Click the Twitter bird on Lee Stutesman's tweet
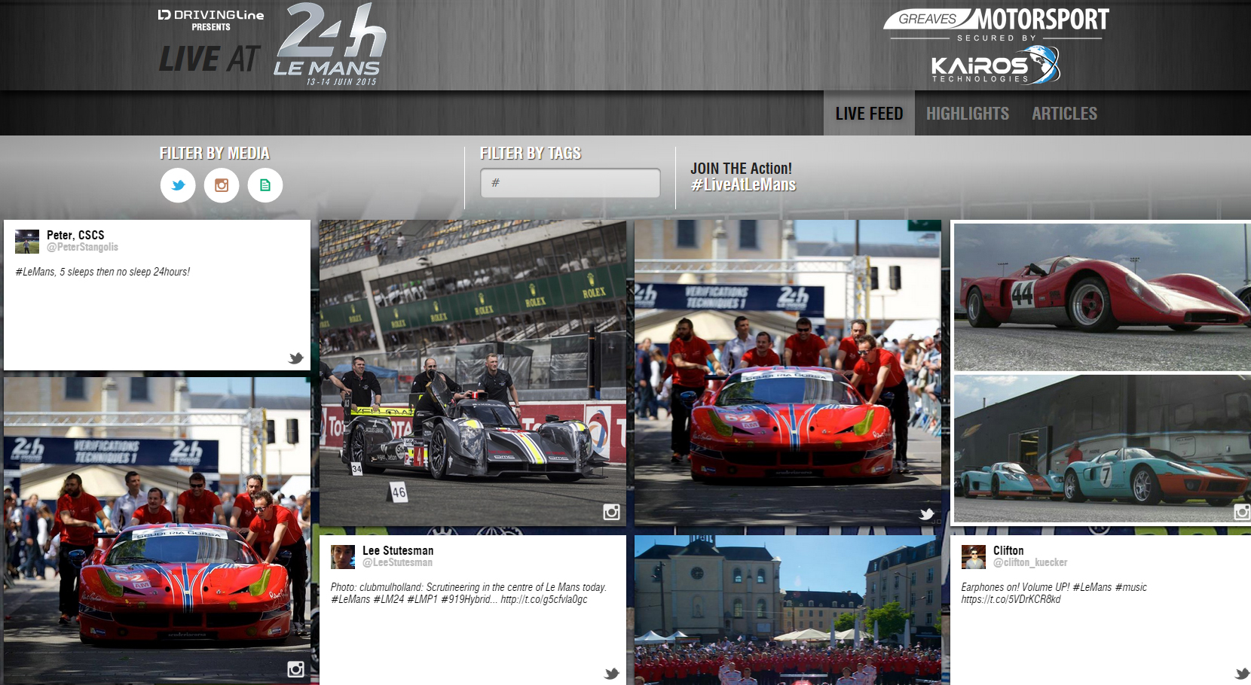The width and height of the screenshot is (1251, 685). pos(611,674)
